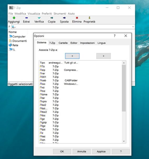Click the 001 file type icon
The width and height of the screenshot is (149, 159).
pyautogui.click(x=41, y=77)
